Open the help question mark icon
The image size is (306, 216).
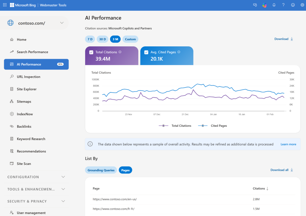tap(283, 5)
